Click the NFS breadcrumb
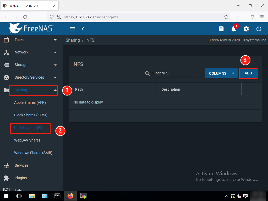Screen dimensions: 268x201 point(90,40)
